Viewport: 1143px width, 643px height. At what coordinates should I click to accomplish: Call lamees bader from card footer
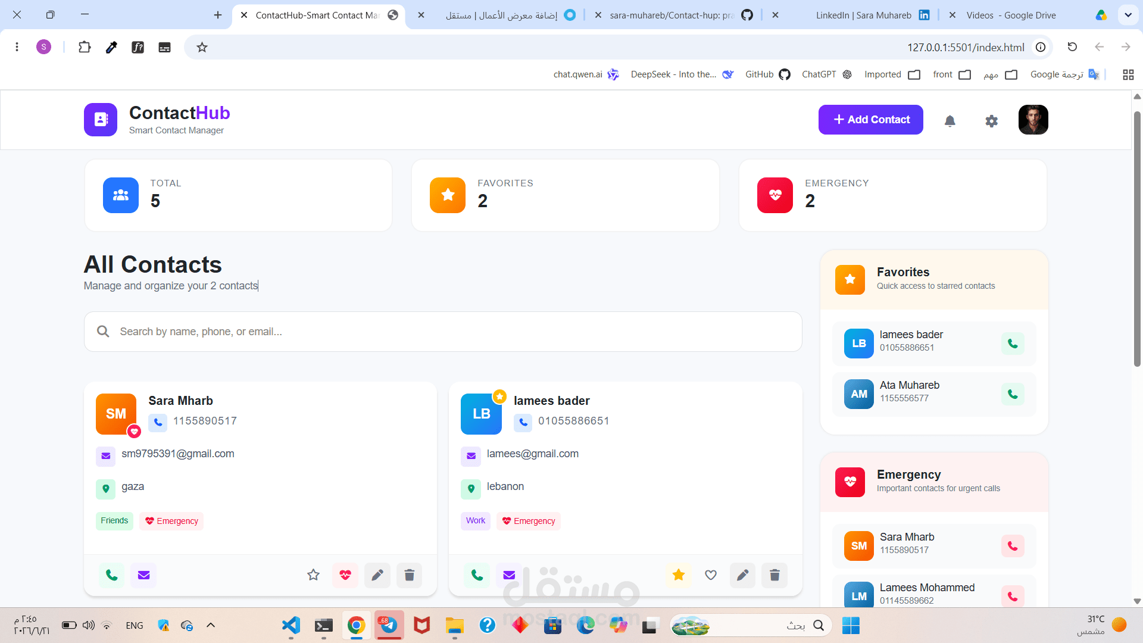coord(477,575)
